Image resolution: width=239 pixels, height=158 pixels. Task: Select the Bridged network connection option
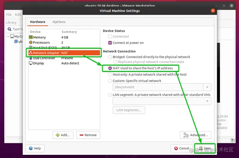110,57
